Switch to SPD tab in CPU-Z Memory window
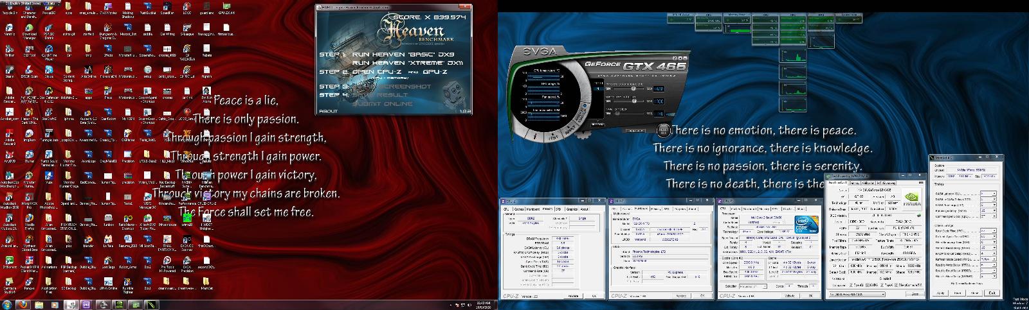Image resolution: width=1029 pixels, height=310 pixels. point(558,209)
